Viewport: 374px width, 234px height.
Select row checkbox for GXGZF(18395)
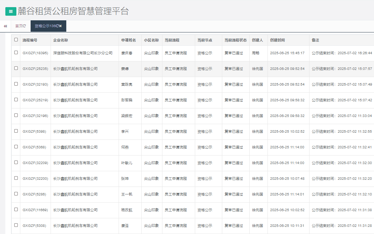(x=16, y=52)
